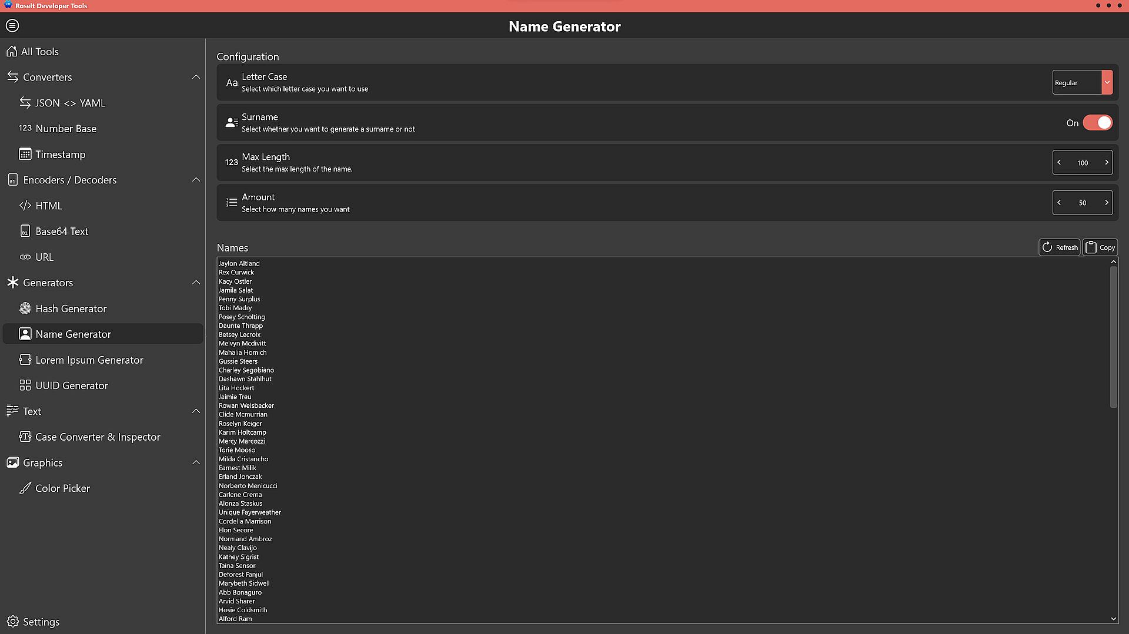Click the Color Picker eyedropper icon
Viewport: 1129px width, 634px height.
pyautogui.click(x=25, y=488)
